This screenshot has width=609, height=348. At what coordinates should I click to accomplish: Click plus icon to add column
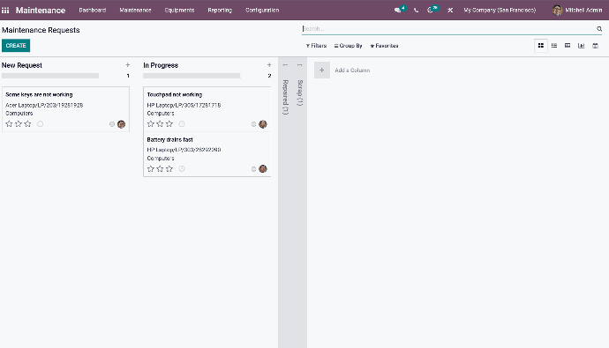[x=321, y=70]
